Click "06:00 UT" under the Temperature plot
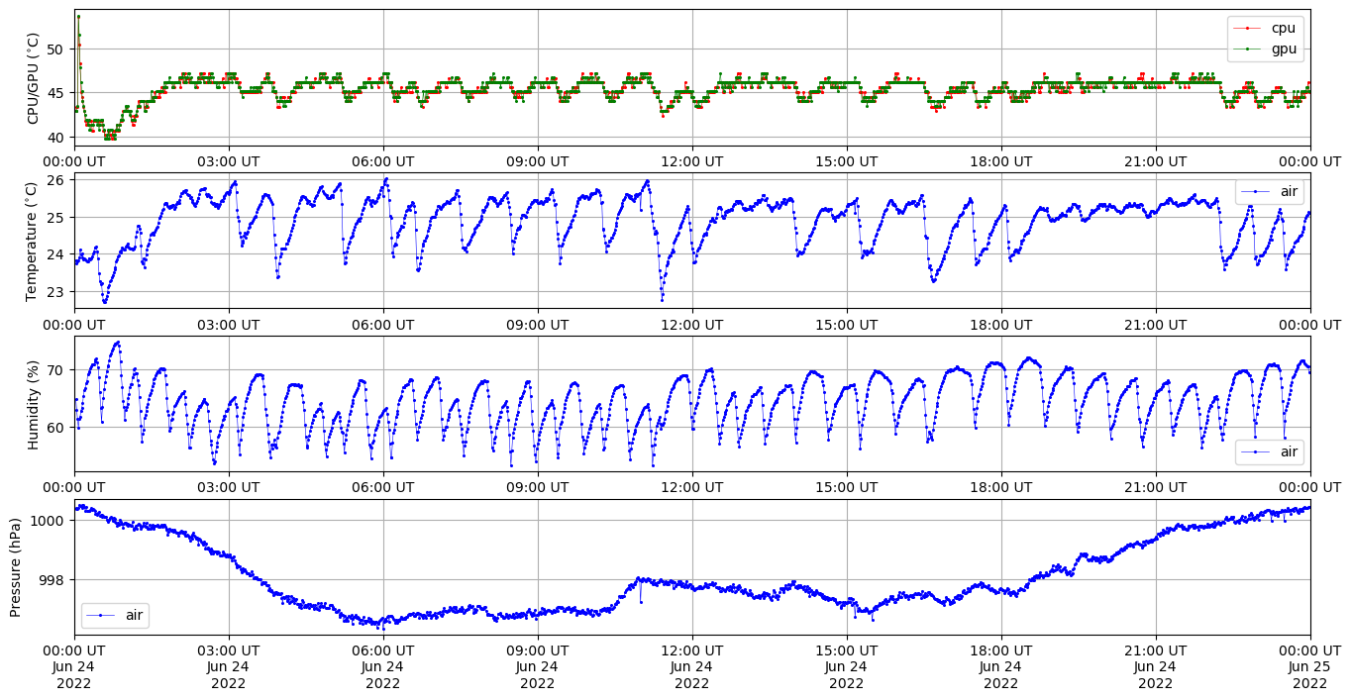This screenshot has width=1351, height=700. (x=383, y=324)
